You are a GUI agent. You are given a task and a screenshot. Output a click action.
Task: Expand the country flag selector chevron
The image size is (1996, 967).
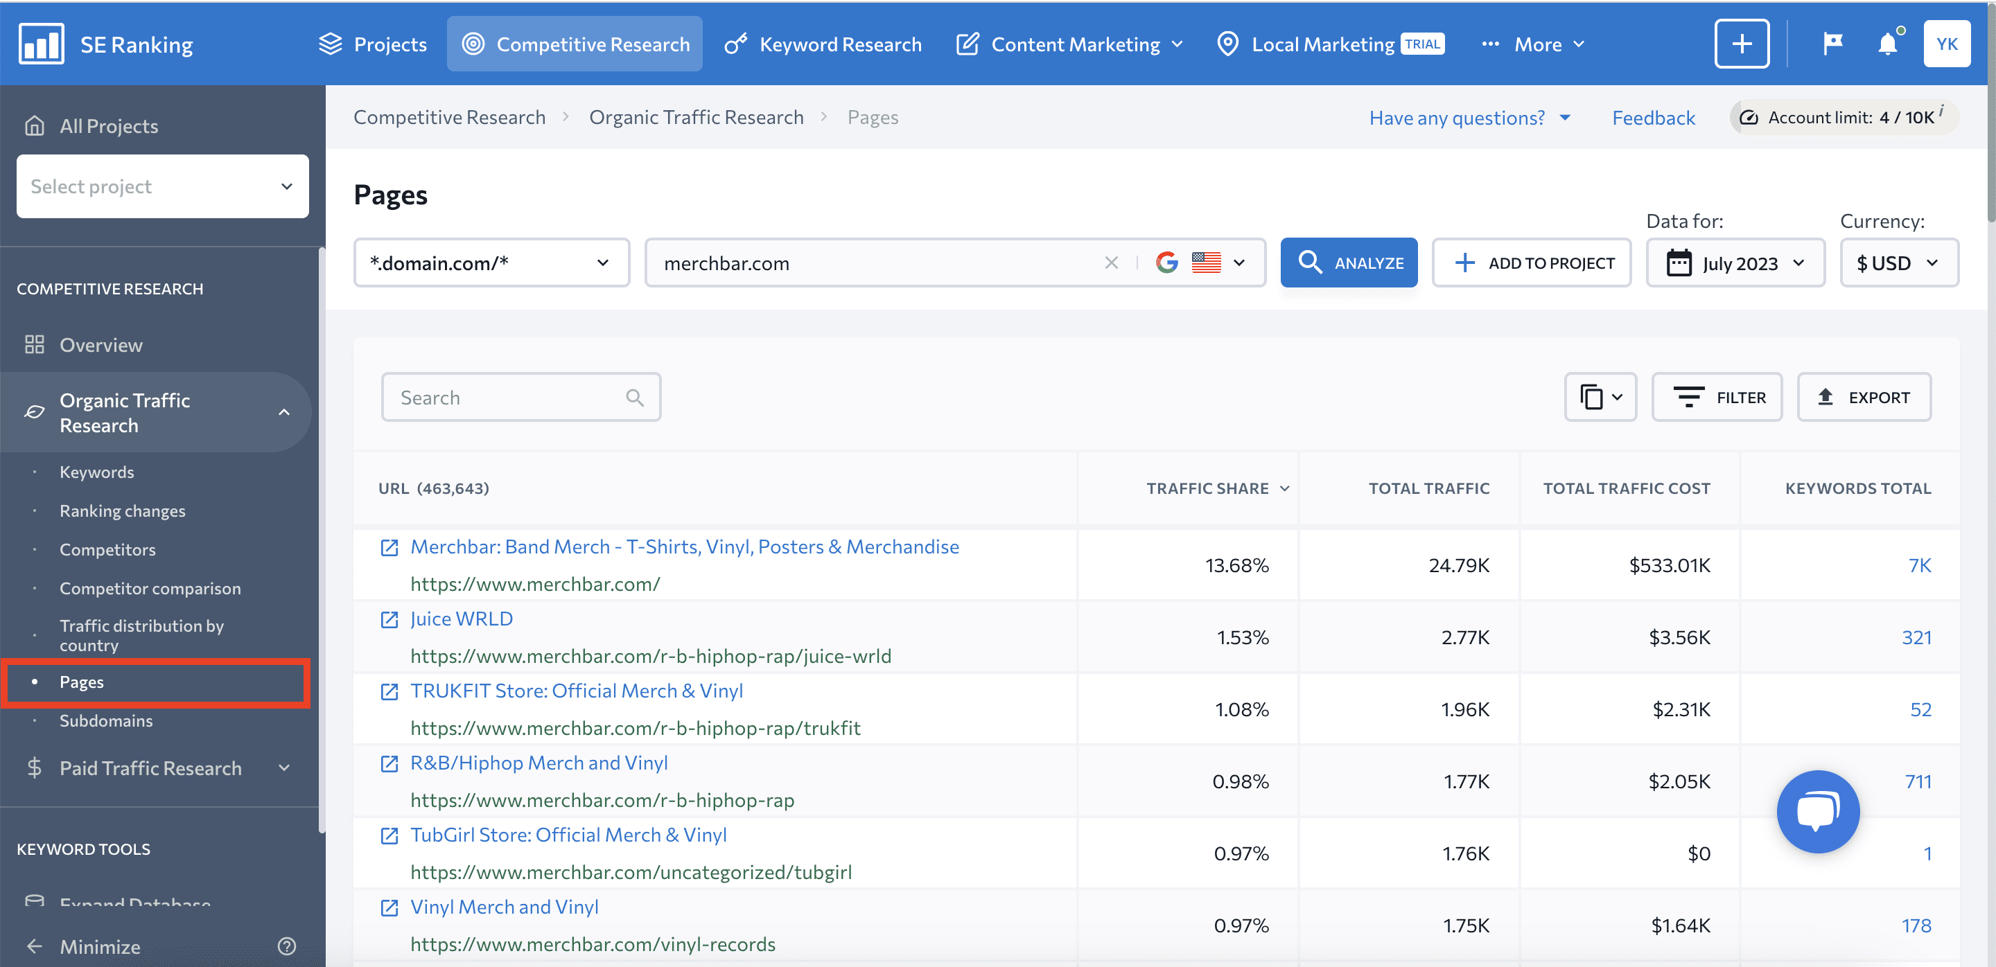(x=1239, y=263)
